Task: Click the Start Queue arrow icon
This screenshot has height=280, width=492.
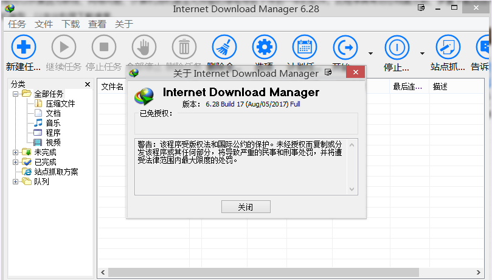Action: point(345,47)
